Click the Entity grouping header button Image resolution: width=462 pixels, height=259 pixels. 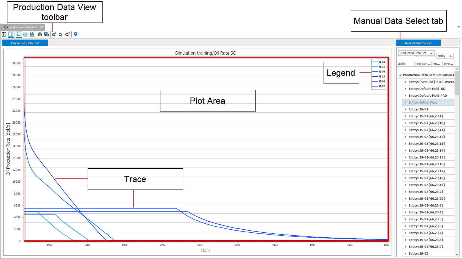tap(444, 56)
